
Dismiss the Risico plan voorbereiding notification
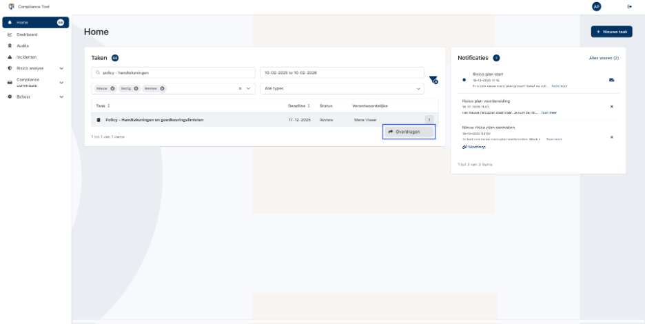[x=612, y=107]
